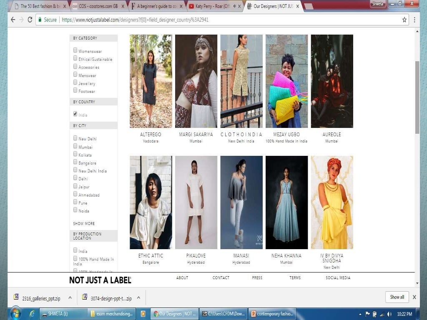
Task: Open contemporary fashion PowerPoint taskbar item
Action: [x=272, y=314]
